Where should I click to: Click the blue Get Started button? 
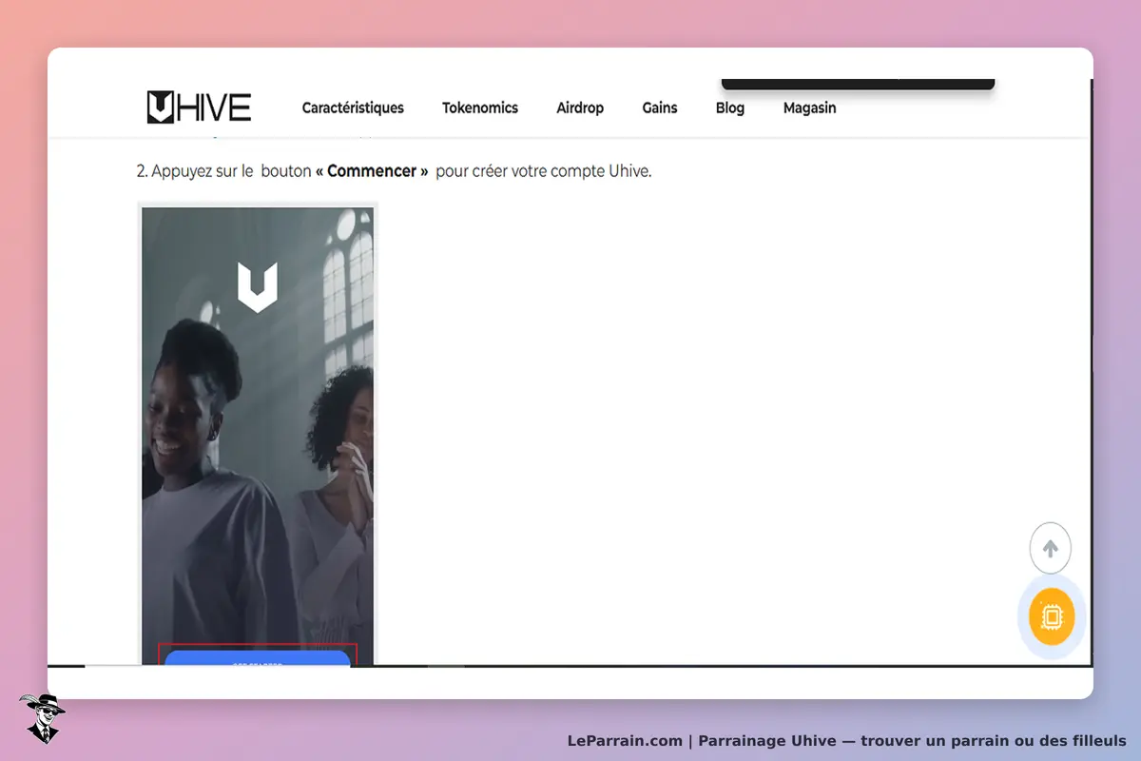click(x=257, y=658)
